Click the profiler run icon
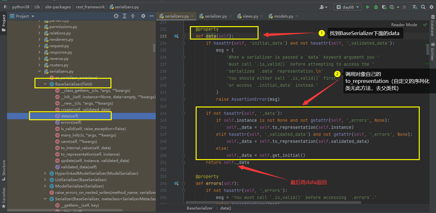 click(x=392, y=7)
